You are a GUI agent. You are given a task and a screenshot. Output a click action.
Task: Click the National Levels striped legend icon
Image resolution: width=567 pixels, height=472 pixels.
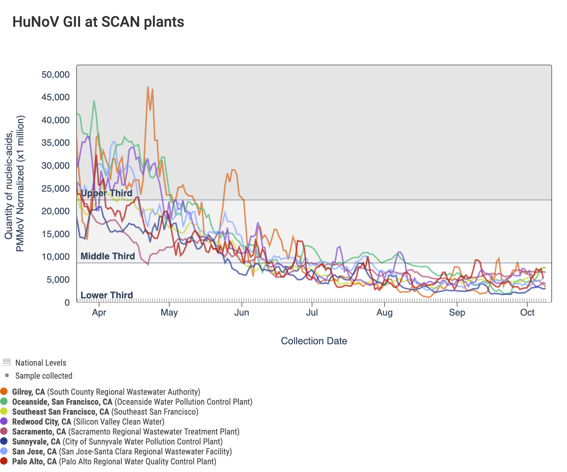(7, 362)
